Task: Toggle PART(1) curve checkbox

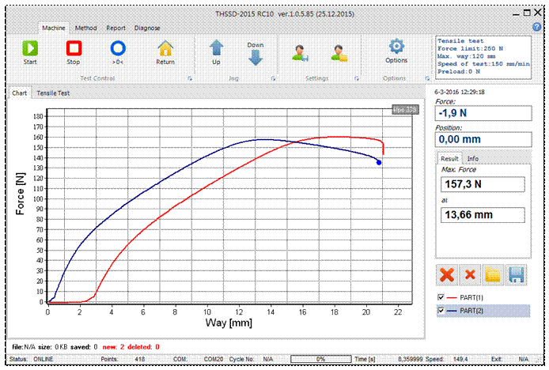Action: 441,297
